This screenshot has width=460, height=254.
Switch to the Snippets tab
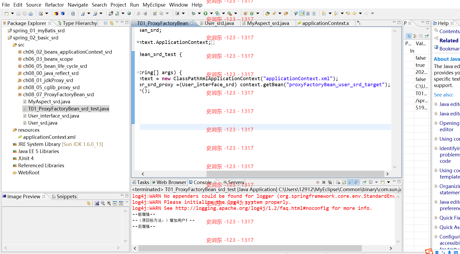(64, 196)
